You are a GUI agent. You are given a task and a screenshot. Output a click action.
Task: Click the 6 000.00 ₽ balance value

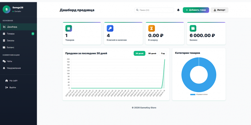point(202,35)
